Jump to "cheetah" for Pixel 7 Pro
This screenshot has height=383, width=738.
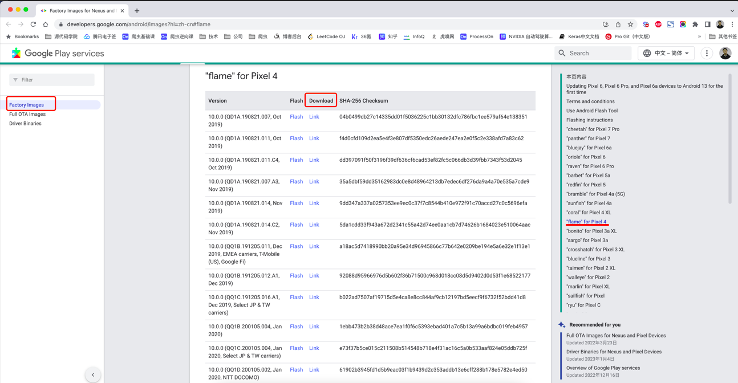[593, 129]
